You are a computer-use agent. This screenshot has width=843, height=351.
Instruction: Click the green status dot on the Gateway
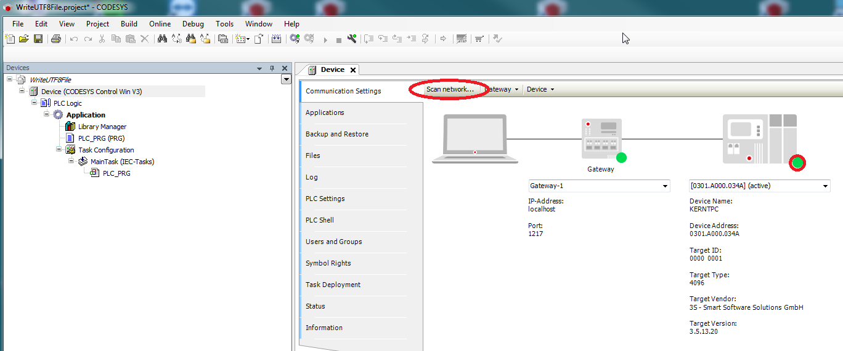(x=621, y=157)
